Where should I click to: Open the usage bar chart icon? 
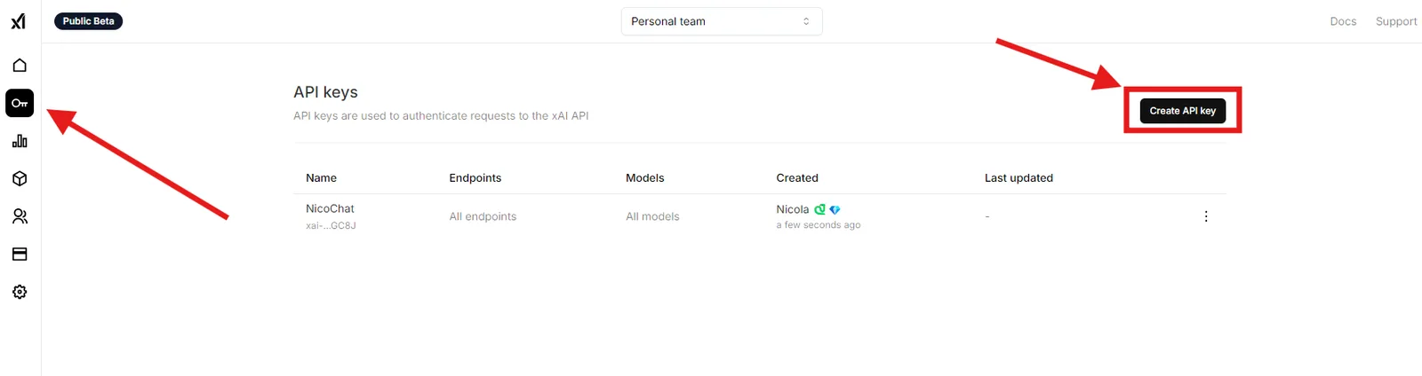20,141
